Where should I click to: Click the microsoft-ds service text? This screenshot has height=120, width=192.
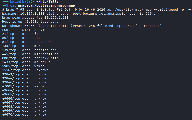(x=46, y=54)
